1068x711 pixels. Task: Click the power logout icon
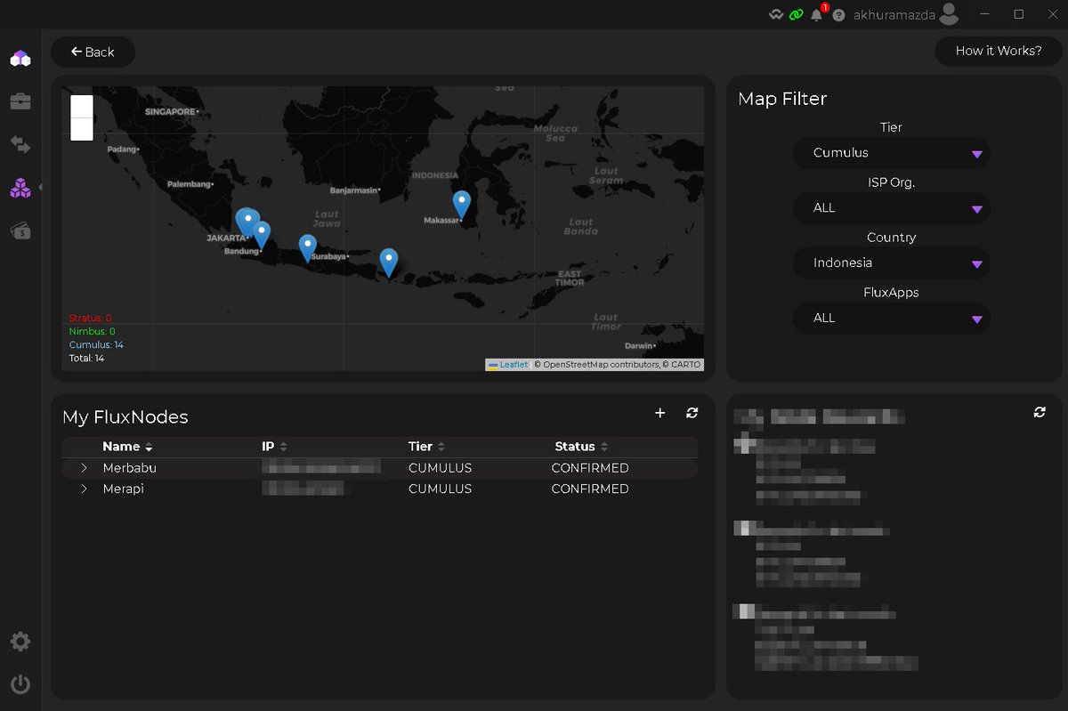(20, 684)
